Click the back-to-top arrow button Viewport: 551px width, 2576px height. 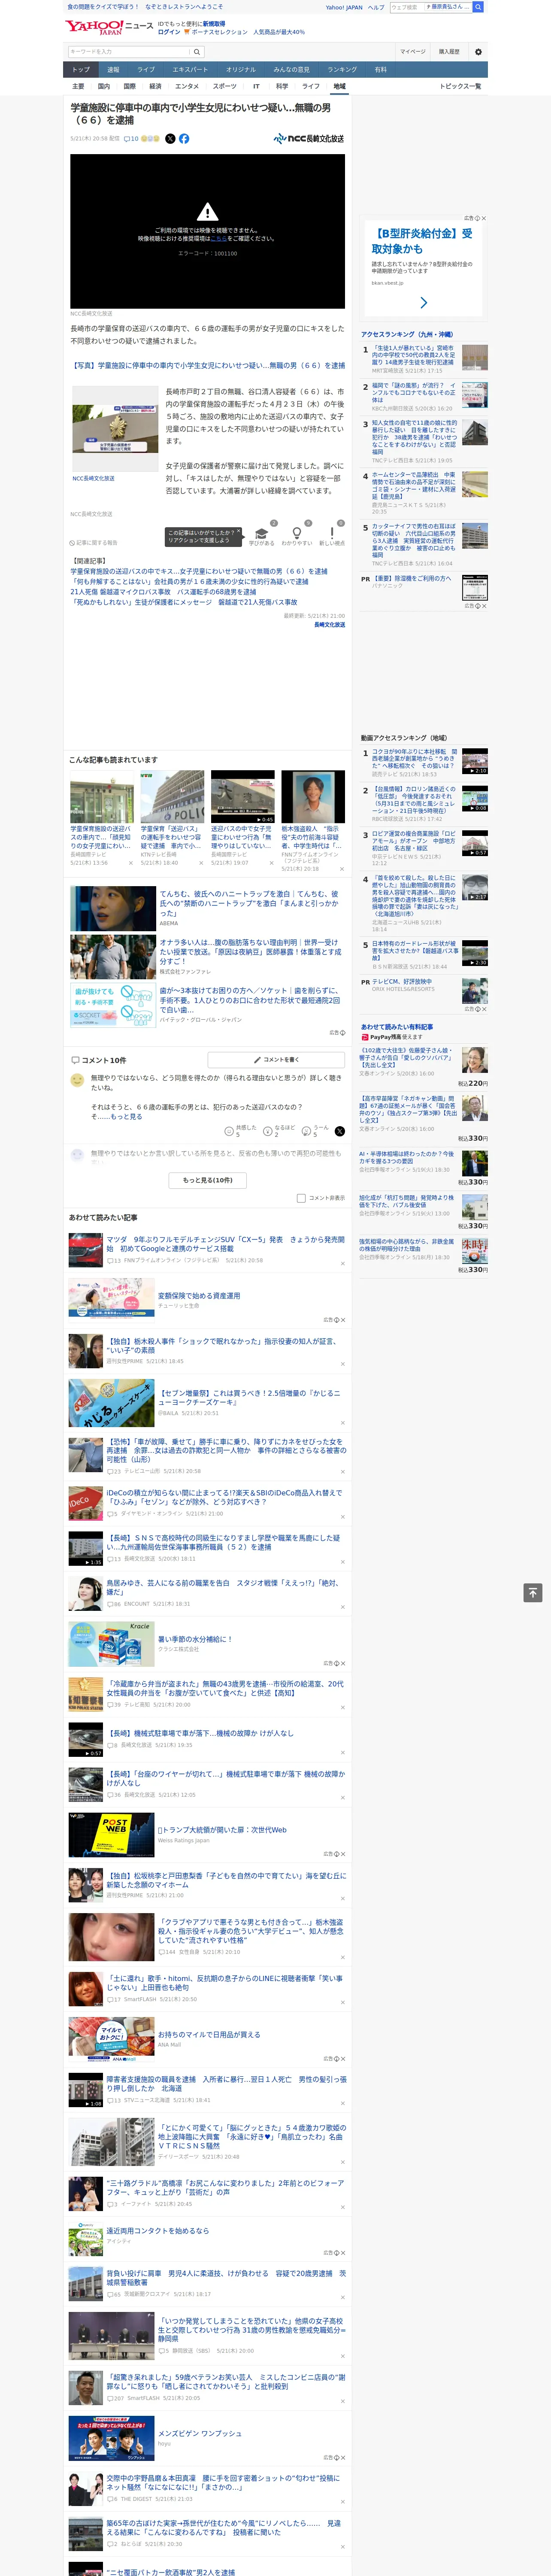click(x=533, y=1593)
